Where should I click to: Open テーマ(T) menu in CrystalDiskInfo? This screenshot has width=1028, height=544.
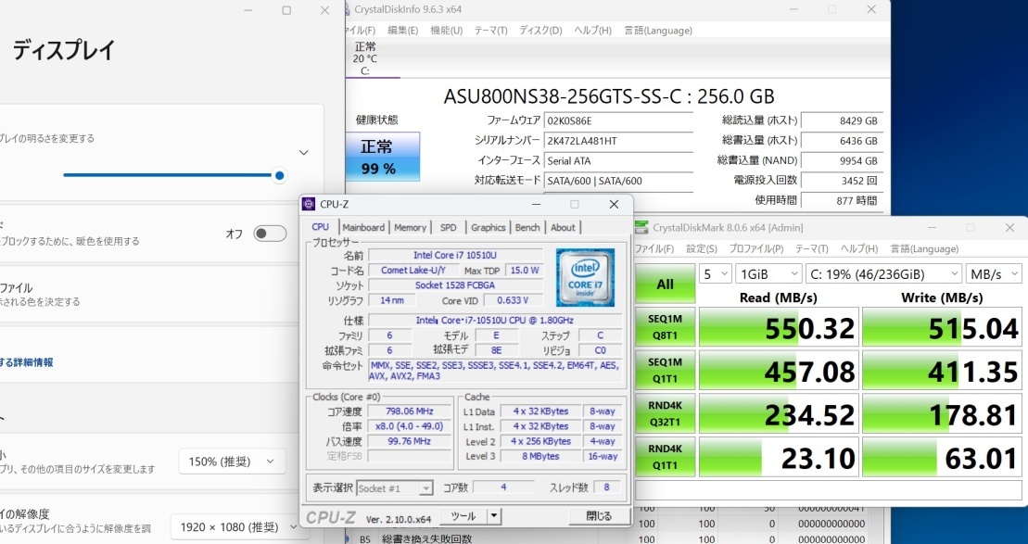pos(490,31)
